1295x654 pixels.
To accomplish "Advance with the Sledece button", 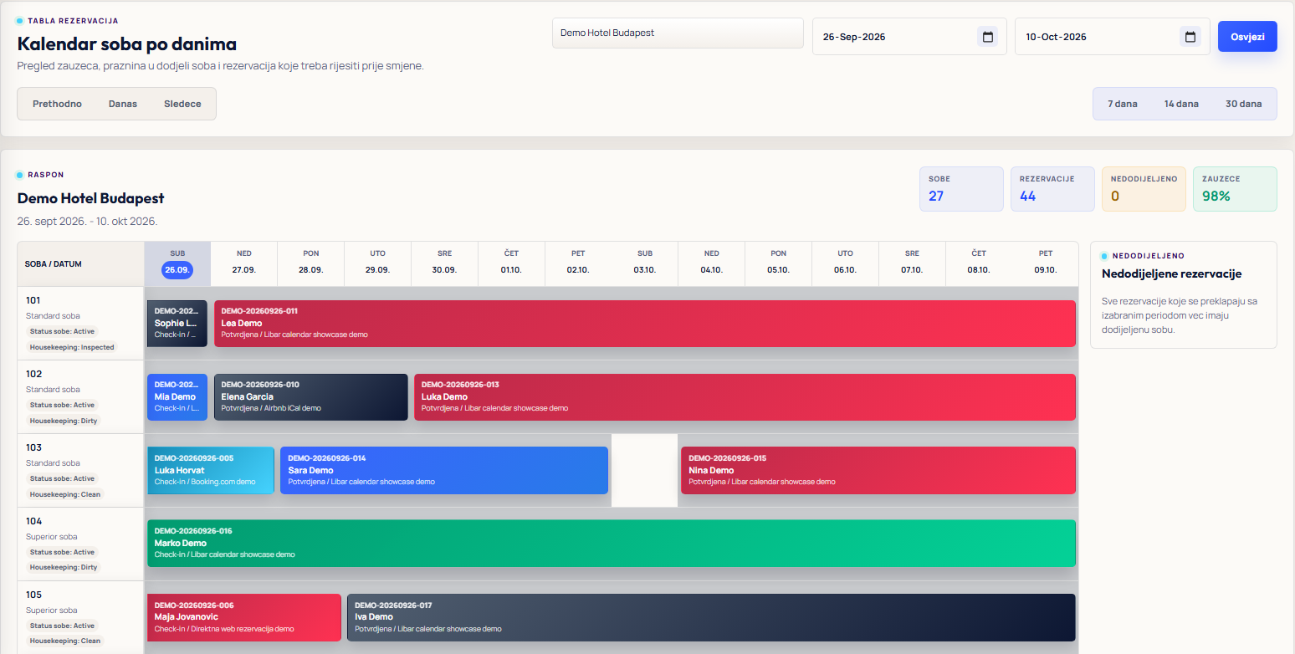I will pos(182,104).
